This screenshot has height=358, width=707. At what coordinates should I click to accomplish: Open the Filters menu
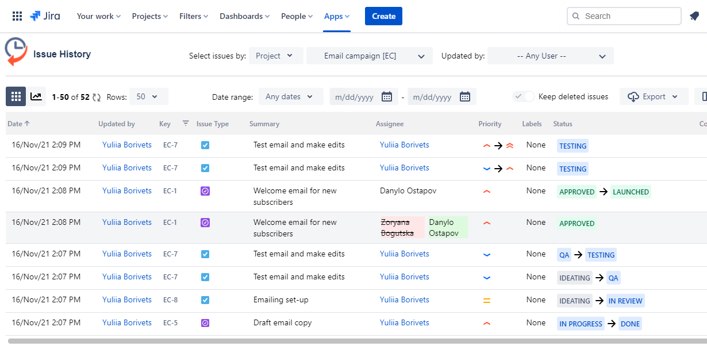[x=194, y=16]
